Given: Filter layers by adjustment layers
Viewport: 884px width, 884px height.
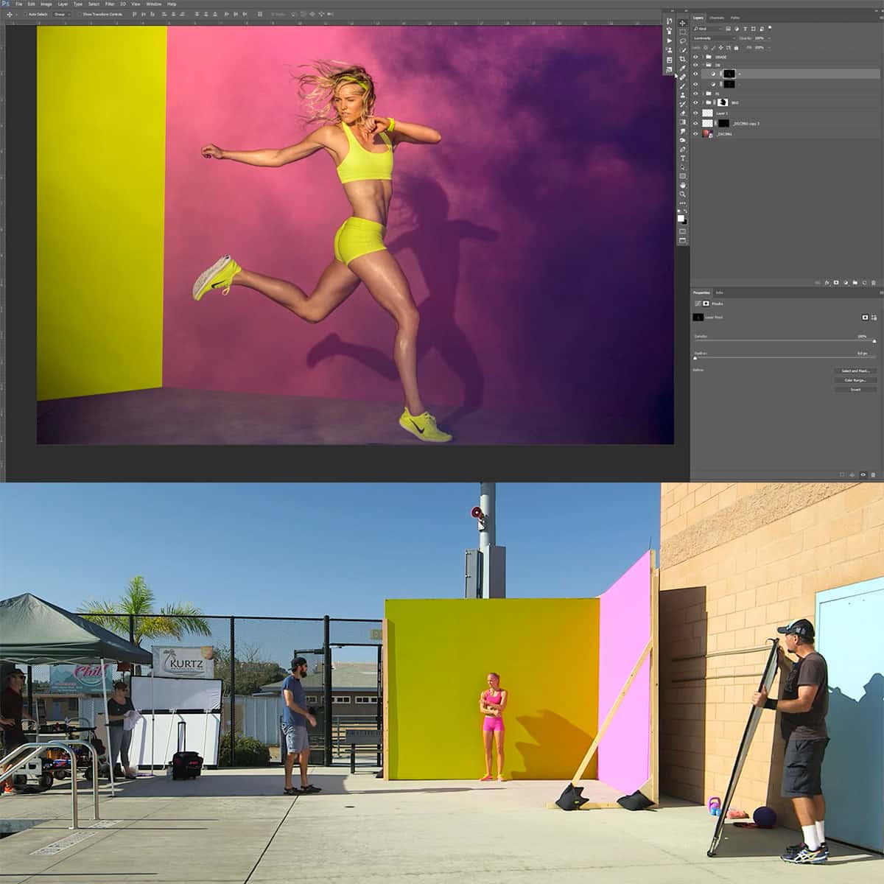Looking at the screenshot, I should [737, 29].
